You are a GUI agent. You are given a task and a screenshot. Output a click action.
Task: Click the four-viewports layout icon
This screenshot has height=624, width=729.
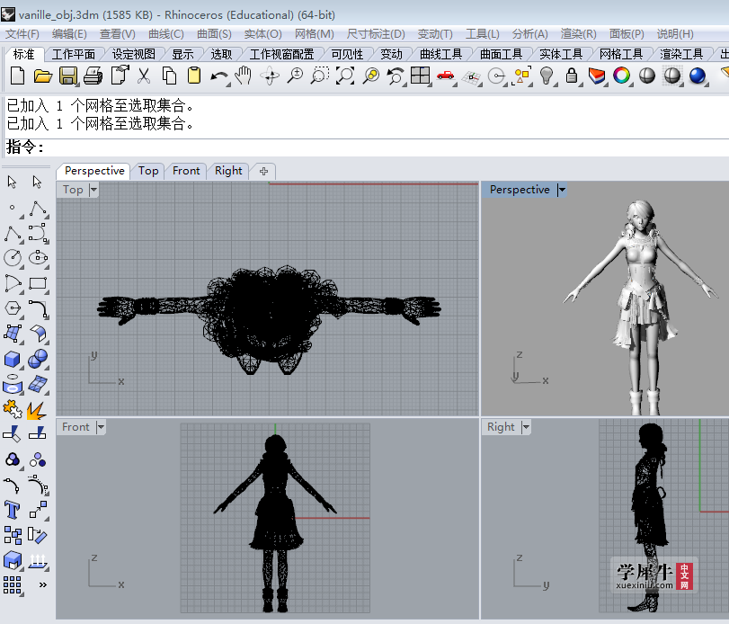coord(420,76)
